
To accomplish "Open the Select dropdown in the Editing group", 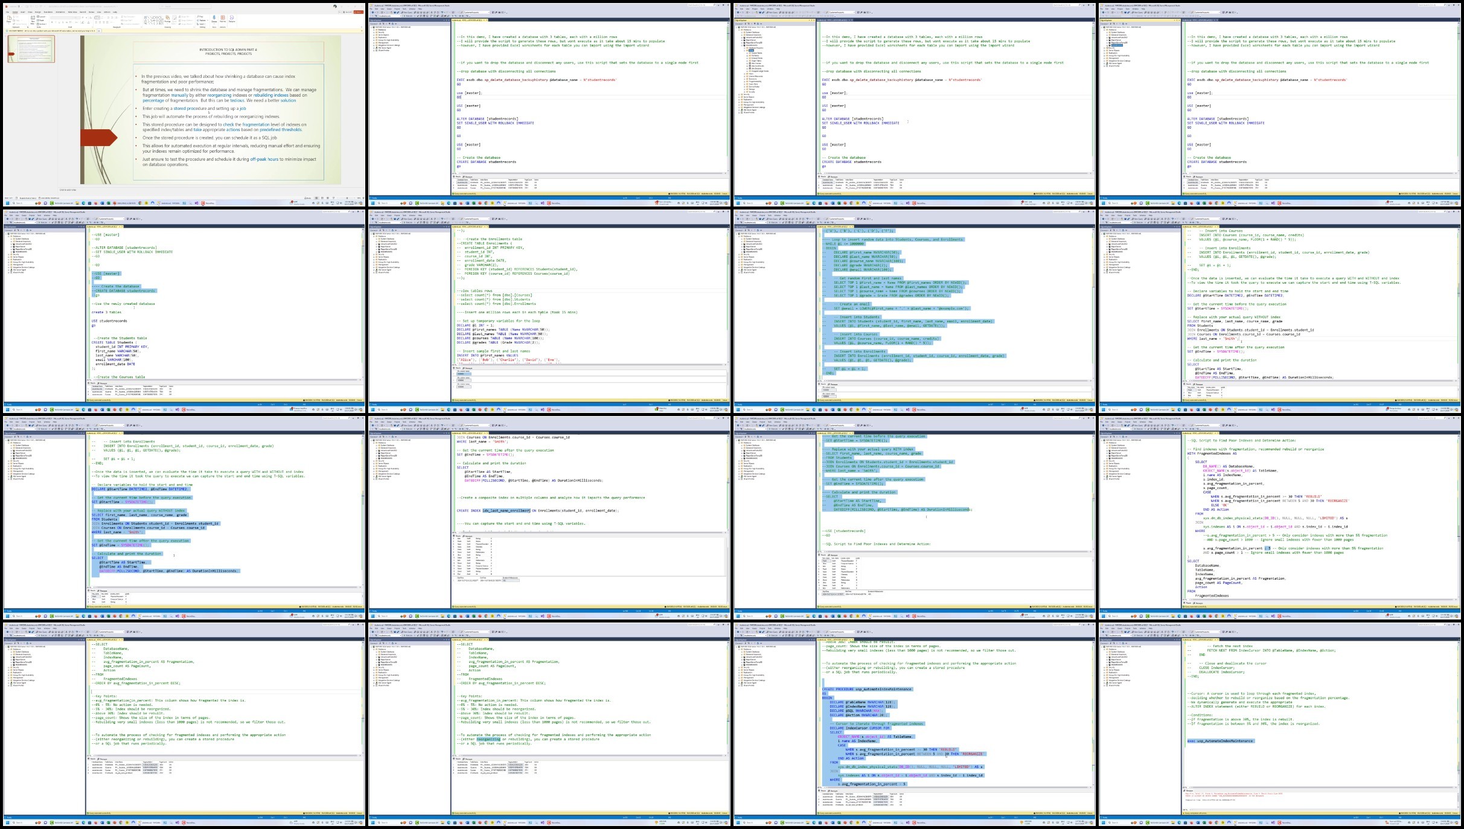I will (202, 24).
